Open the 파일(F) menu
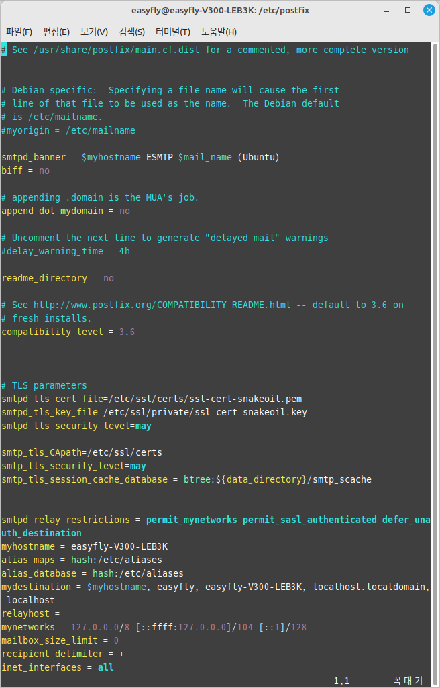The height and width of the screenshot is (688, 440). tap(19, 32)
